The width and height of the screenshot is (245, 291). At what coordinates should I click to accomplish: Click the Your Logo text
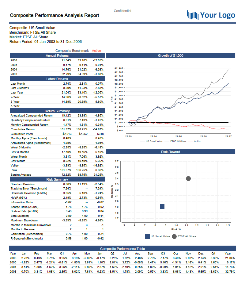coord(217,15)
